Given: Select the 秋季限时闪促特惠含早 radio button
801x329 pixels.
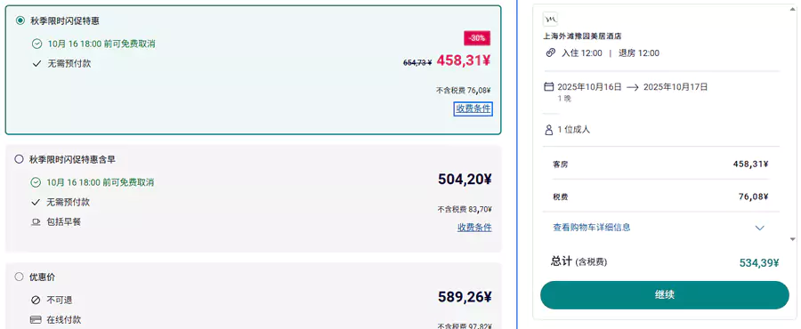Looking at the screenshot, I should coord(19,159).
